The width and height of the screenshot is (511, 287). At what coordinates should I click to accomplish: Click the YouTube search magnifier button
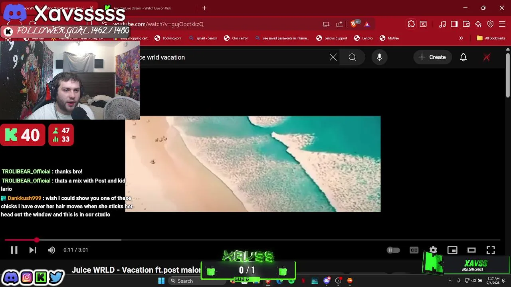coord(352,57)
